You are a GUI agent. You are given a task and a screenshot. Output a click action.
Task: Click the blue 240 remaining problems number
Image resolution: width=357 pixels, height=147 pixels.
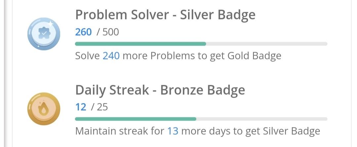111,56
